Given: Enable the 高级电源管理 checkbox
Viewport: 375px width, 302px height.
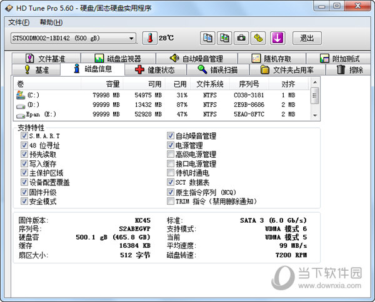Looking at the screenshot, I should click(x=170, y=155).
